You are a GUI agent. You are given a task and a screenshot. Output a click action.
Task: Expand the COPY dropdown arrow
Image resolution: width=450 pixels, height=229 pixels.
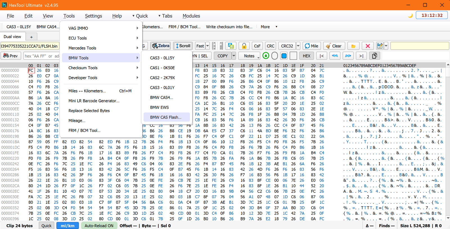[234, 56]
